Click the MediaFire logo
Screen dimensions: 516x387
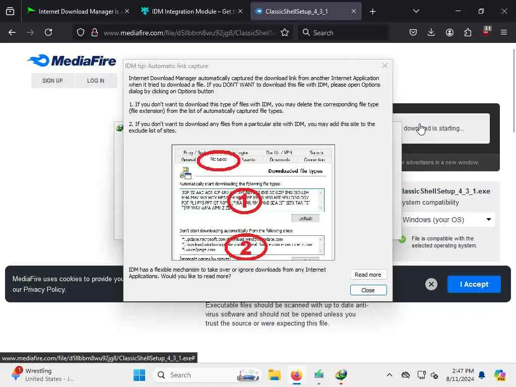point(72,60)
